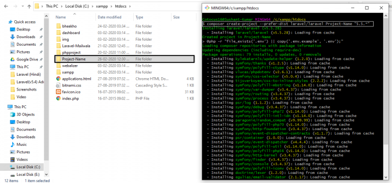This screenshot has height=183, width=392.
Task: Sort files by the Size column header
Action: pos(176,17)
